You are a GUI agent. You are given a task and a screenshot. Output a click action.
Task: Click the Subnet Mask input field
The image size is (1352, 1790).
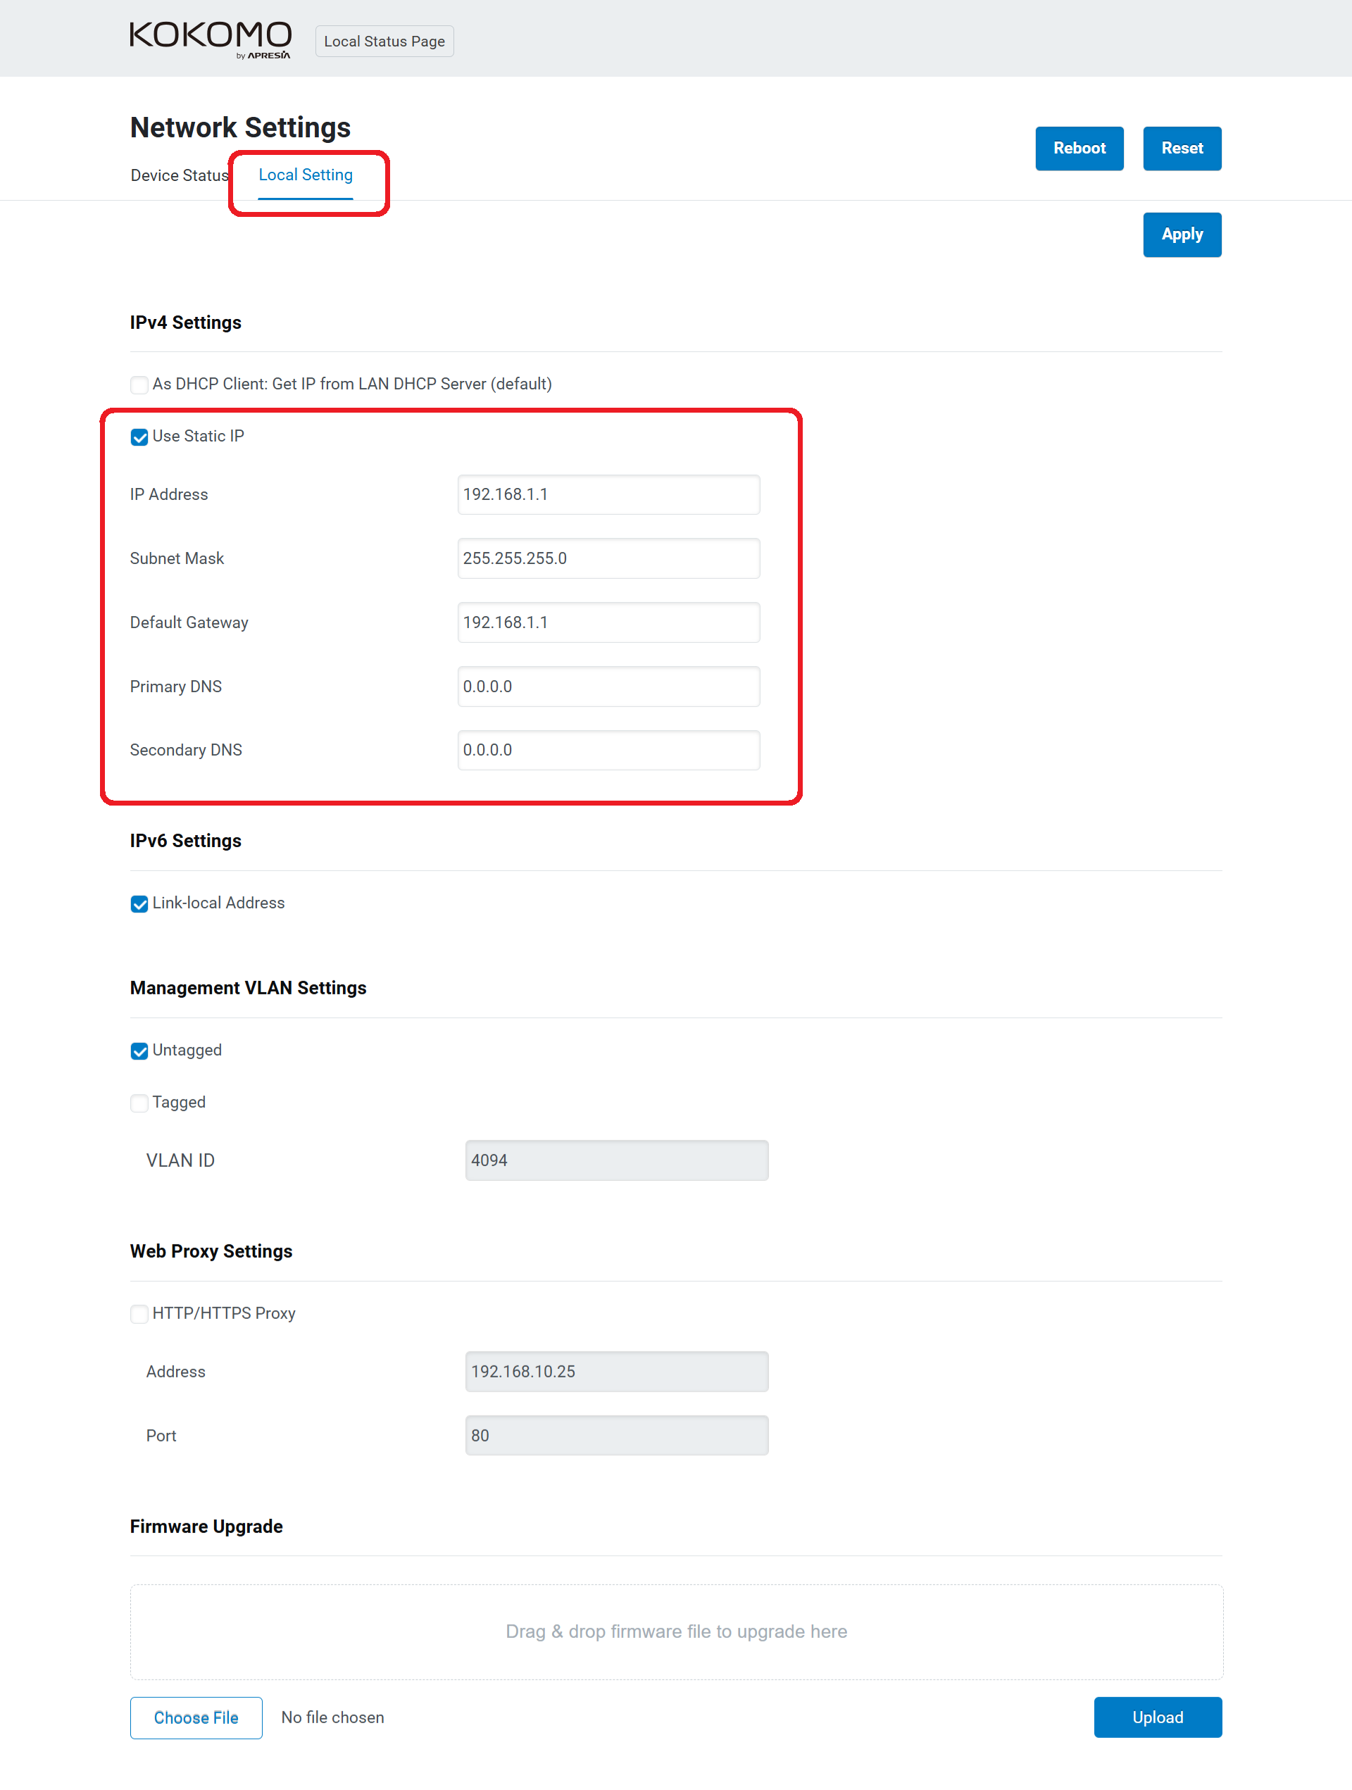(x=608, y=558)
